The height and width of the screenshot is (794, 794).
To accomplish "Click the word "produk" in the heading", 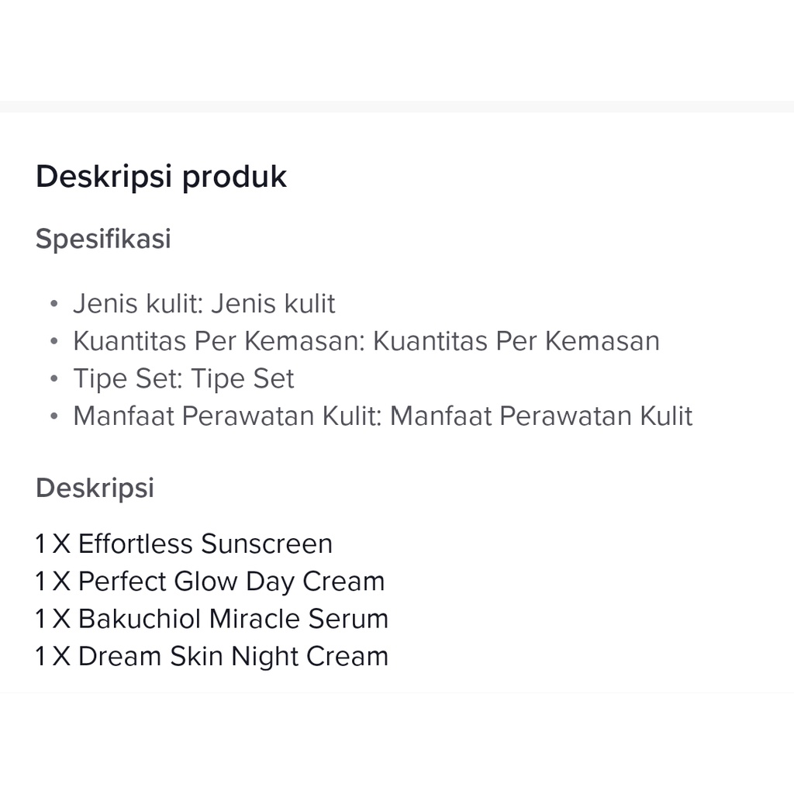I will click(x=234, y=177).
